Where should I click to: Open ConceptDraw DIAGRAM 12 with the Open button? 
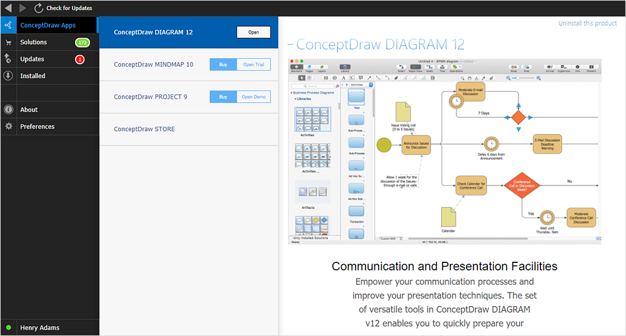pyautogui.click(x=254, y=32)
